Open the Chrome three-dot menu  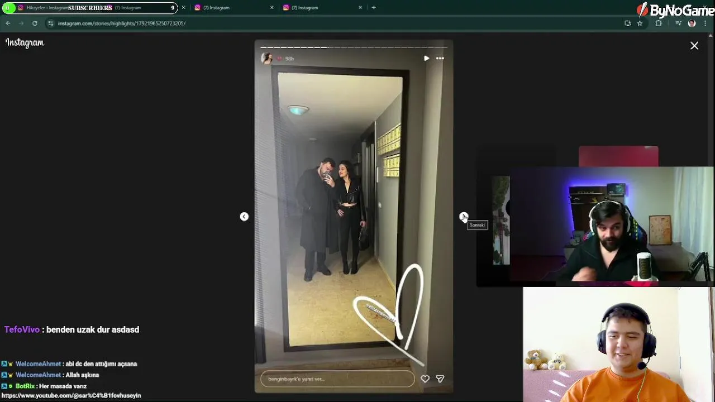click(706, 23)
